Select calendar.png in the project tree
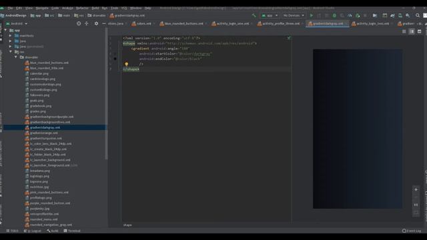The image size is (427, 240). click(39, 73)
